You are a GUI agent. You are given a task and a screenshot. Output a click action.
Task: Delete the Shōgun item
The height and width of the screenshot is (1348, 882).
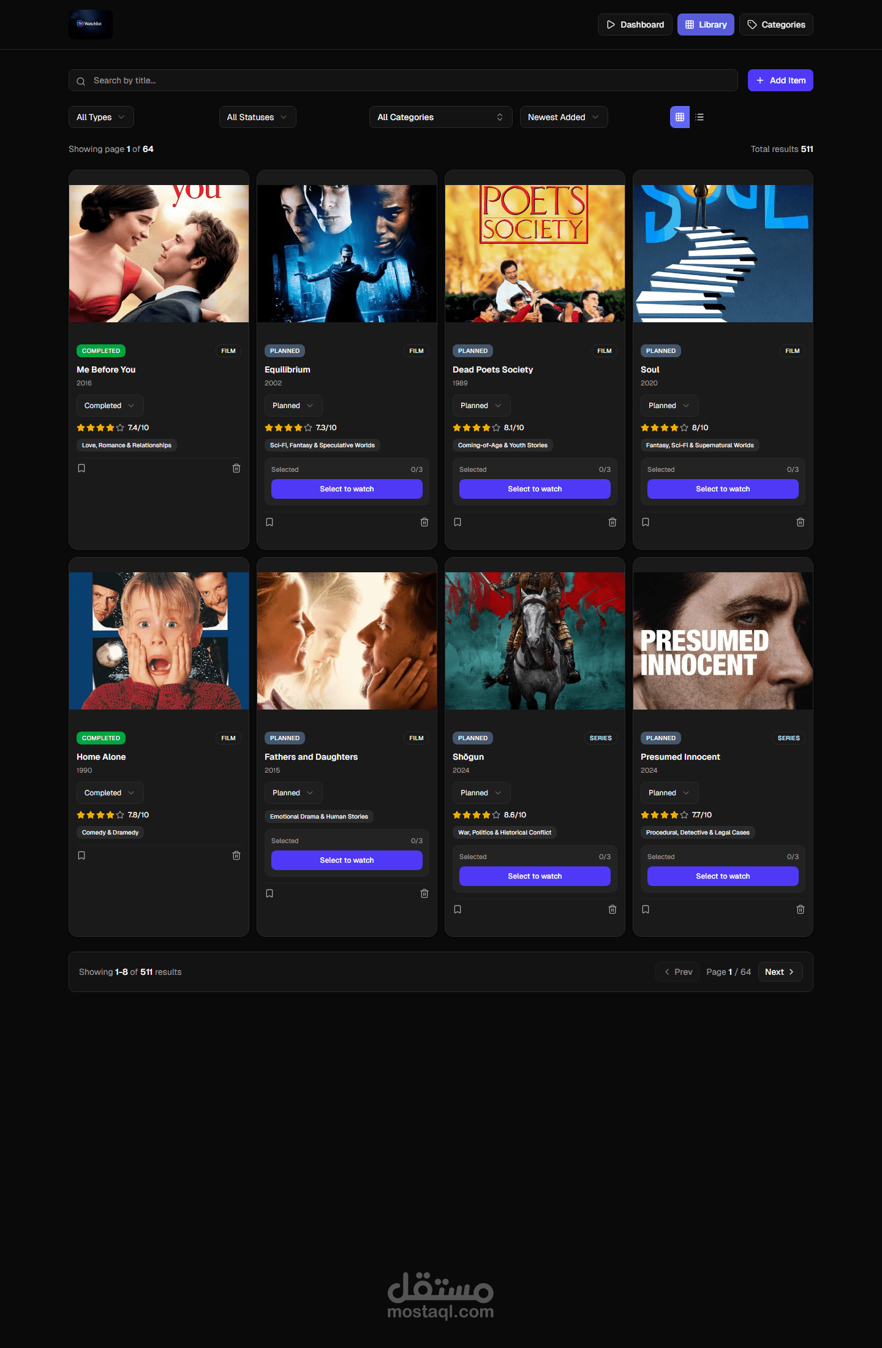pyautogui.click(x=612, y=909)
